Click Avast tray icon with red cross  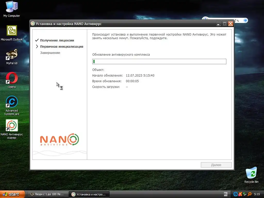[x=240, y=194]
